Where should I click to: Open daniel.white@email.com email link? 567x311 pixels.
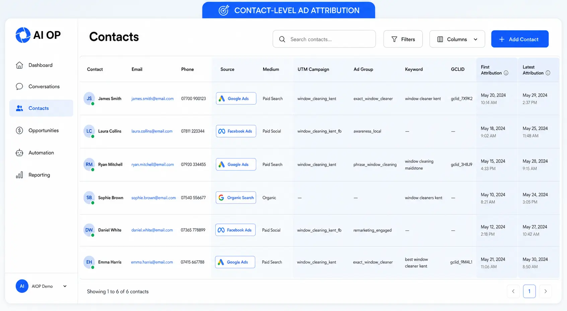tap(152, 230)
